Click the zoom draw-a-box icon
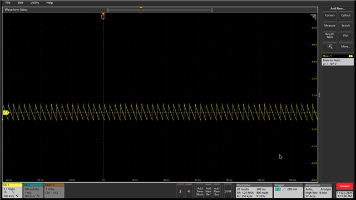The height and width of the screenshot is (200, 356). pyautogui.click(x=330, y=47)
